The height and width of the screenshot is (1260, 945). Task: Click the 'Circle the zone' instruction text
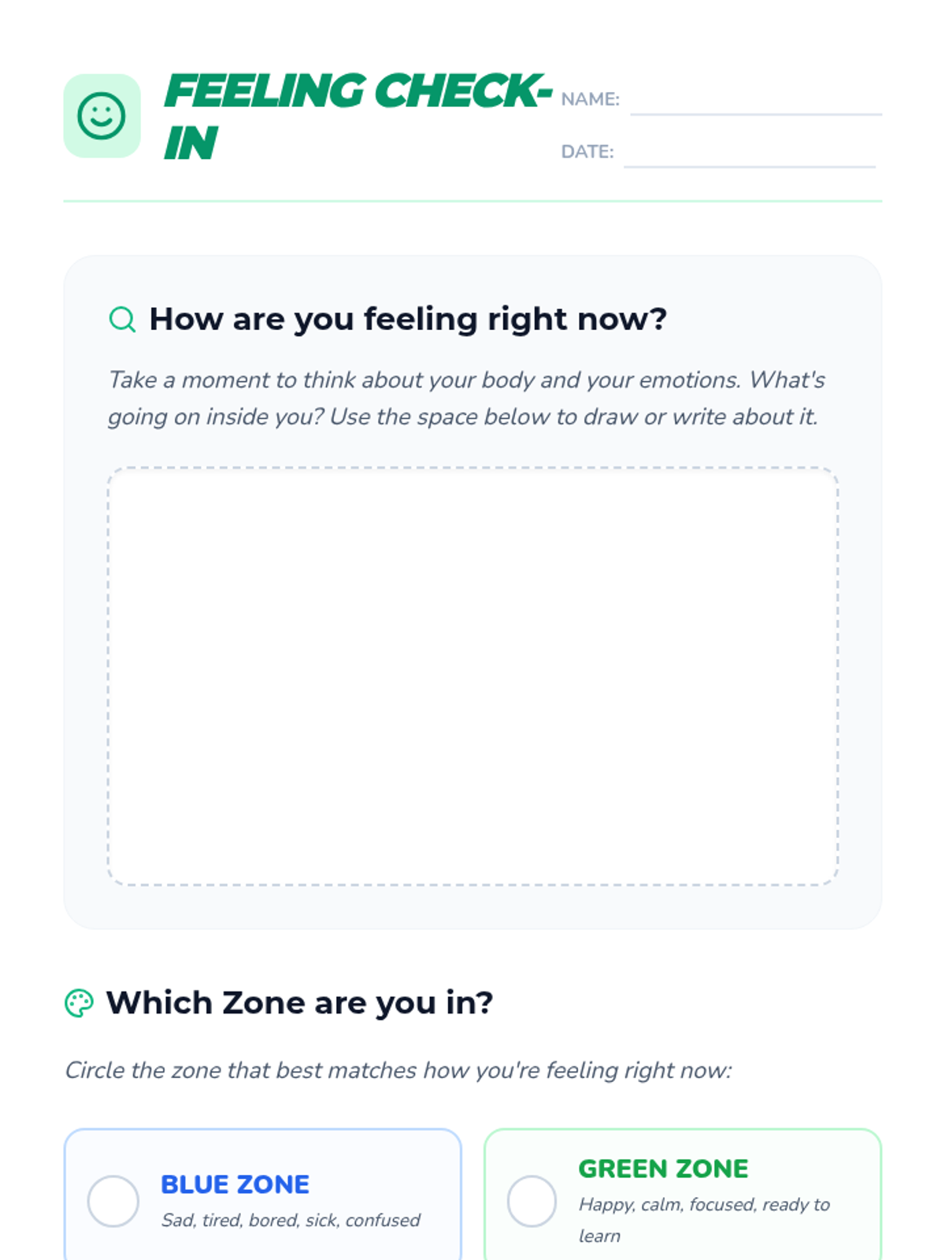(398, 1070)
